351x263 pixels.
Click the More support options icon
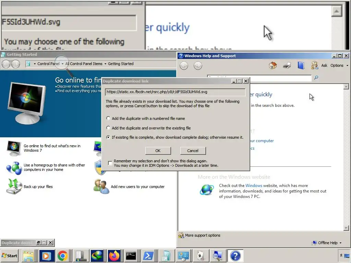pyautogui.click(x=181, y=235)
